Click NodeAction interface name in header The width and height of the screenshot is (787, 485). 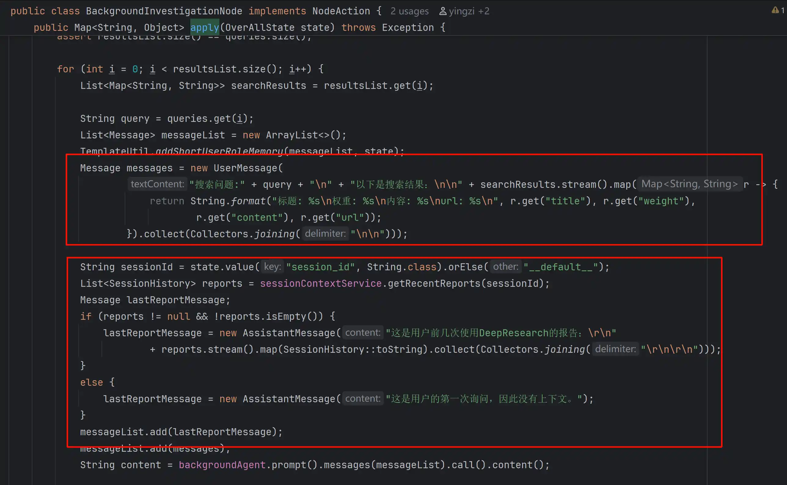[x=341, y=11]
